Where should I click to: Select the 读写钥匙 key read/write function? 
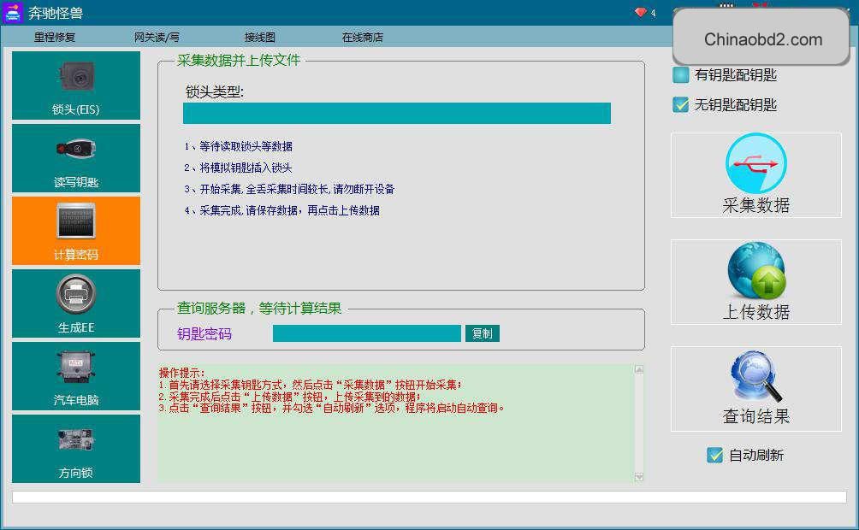click(x=75, y=158)
